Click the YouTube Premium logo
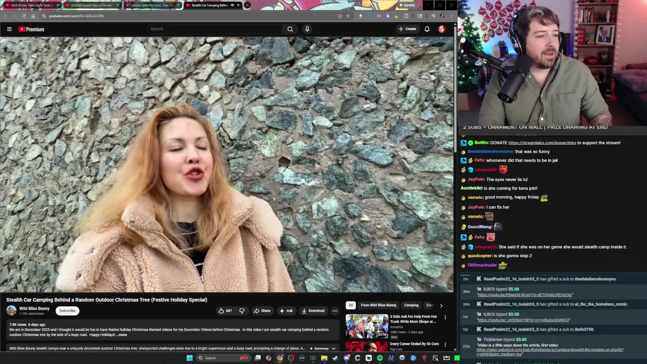Screen dimensions: 647x364 31,29
